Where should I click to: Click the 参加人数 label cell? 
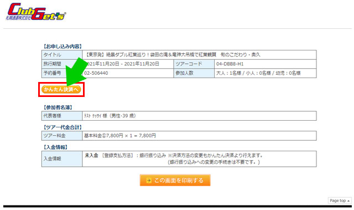194,73
